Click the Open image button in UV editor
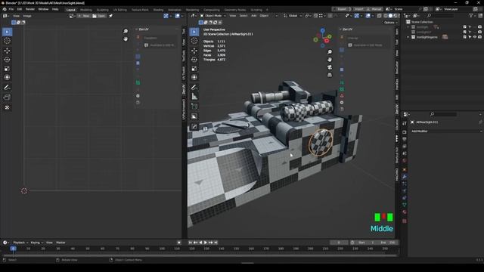 click(99, 16)
